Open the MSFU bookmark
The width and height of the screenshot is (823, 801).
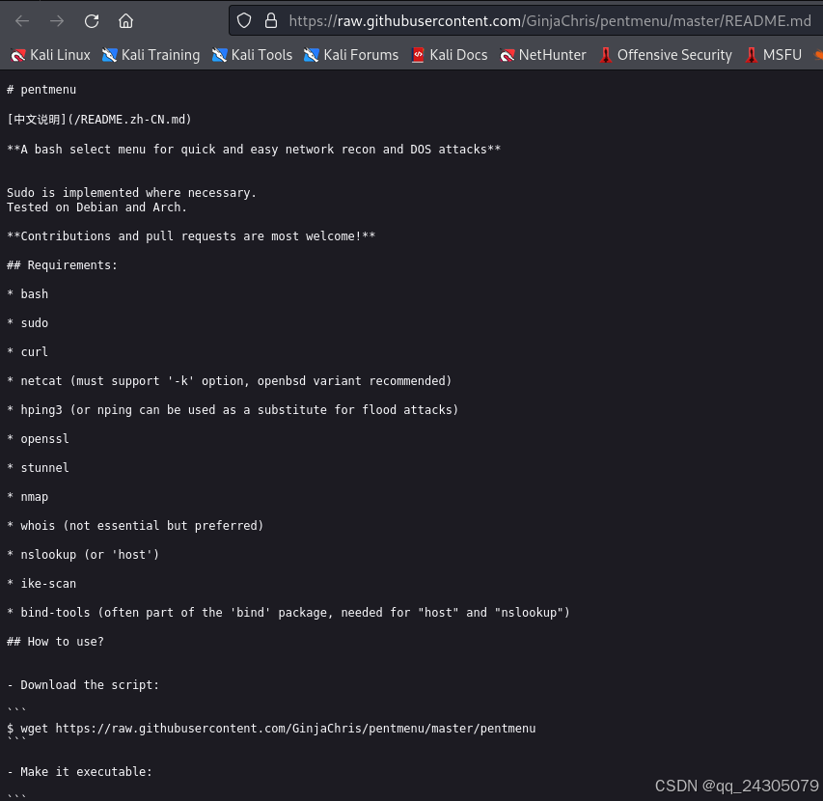[x=773, y=55]
